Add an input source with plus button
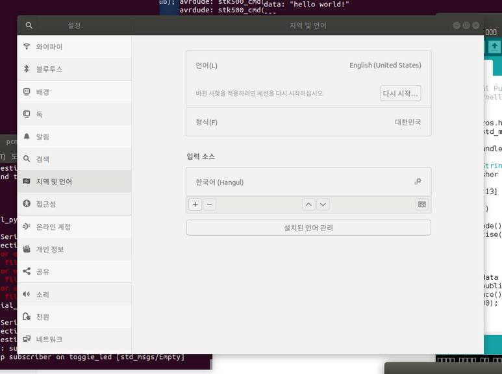The image size is (502, 374). coord(195,205)
